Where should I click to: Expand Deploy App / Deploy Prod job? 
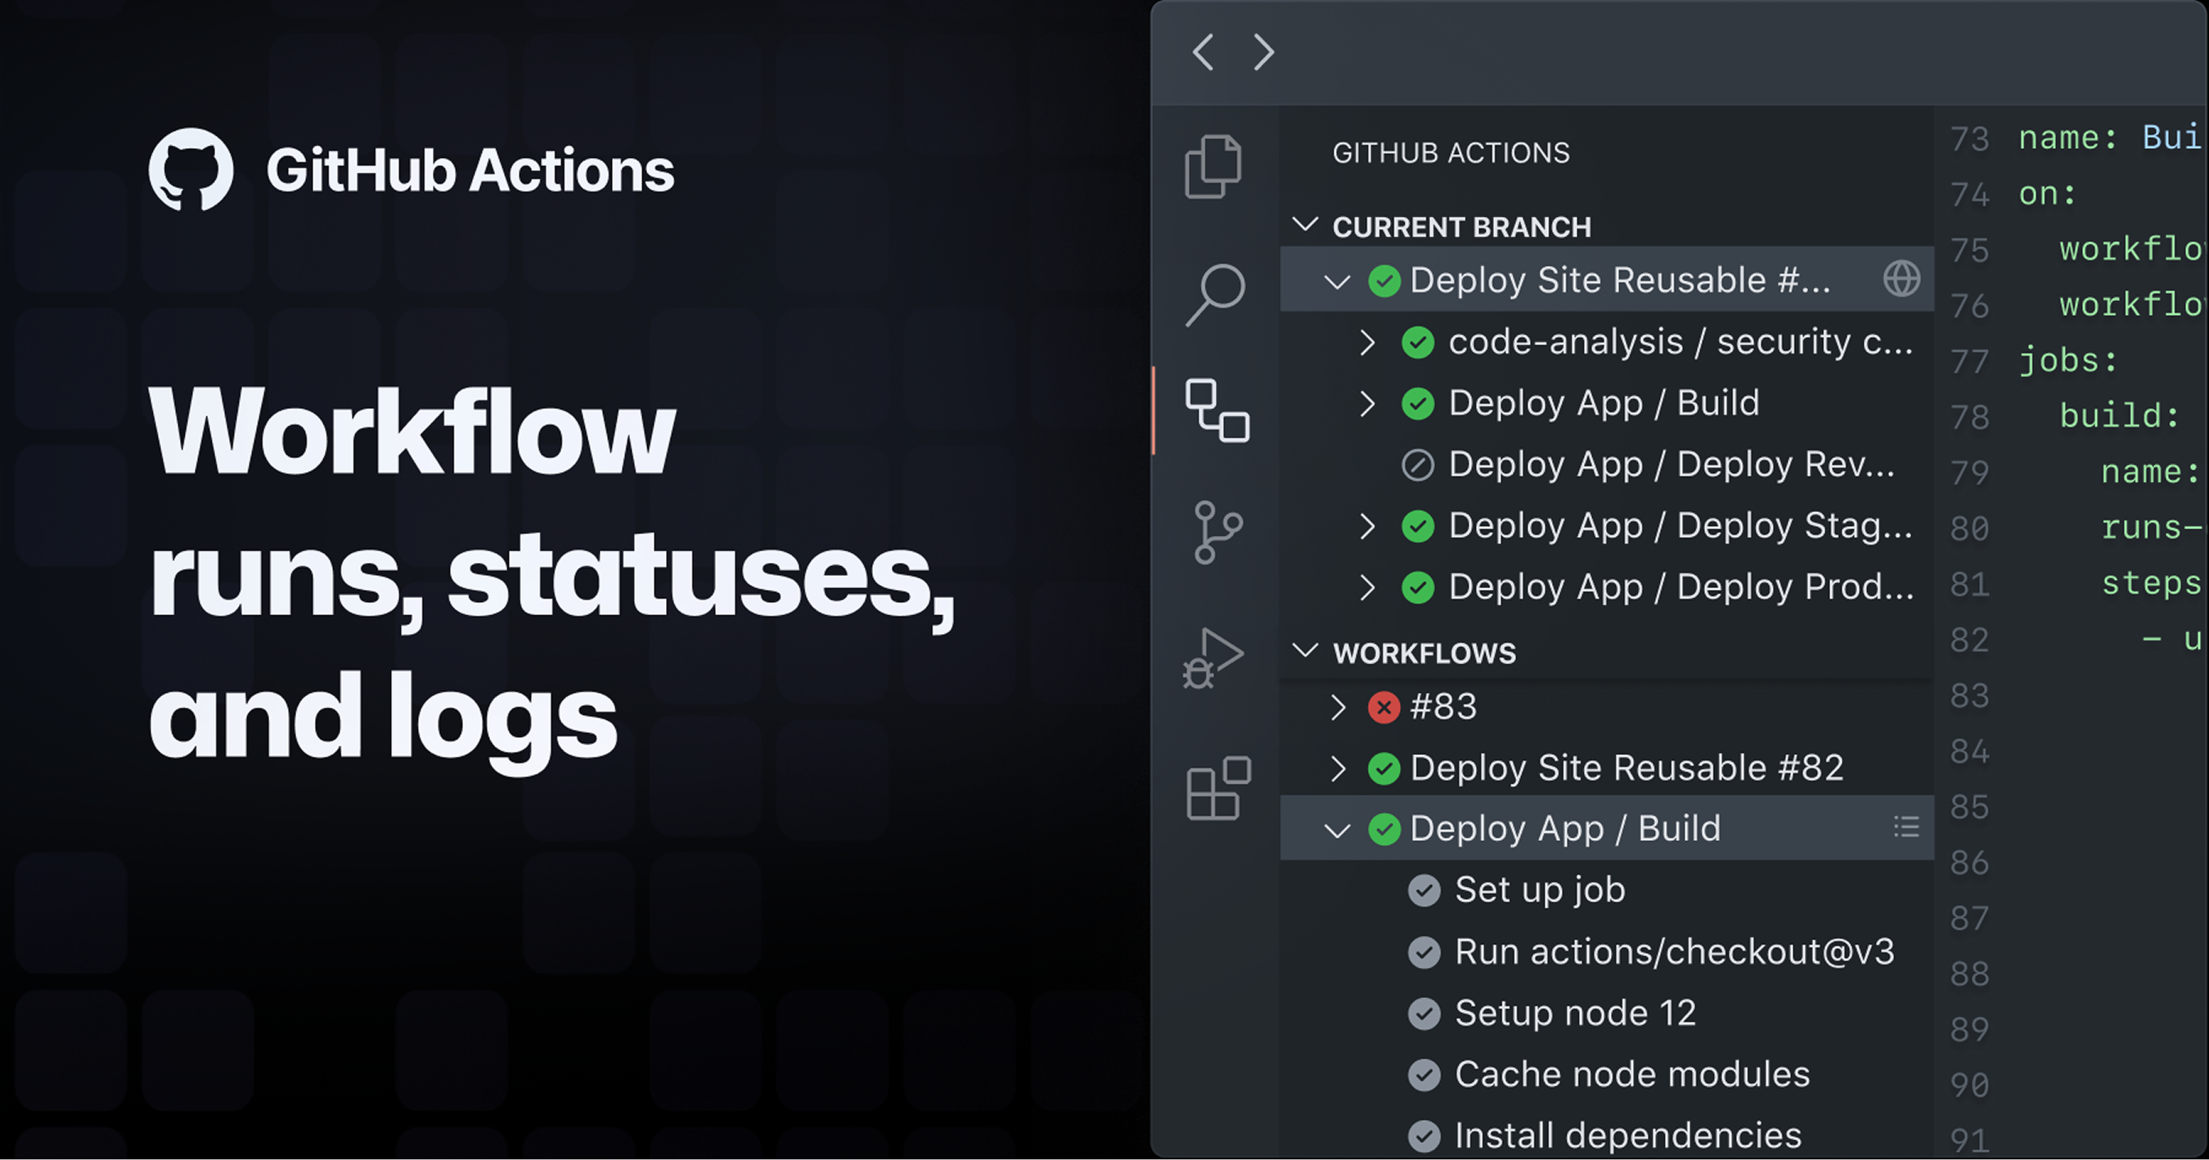tap(1367, 587)
